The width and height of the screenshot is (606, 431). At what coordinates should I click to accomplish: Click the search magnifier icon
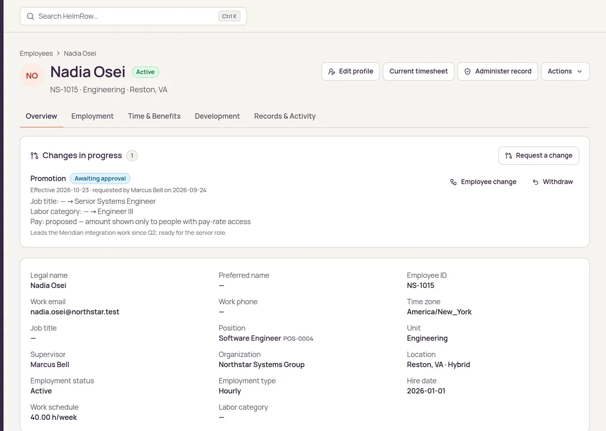click(x=30, y=16)
